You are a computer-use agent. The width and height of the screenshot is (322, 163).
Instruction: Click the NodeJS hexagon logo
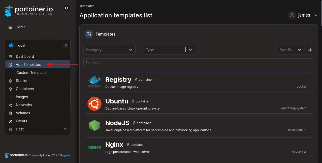[x=94, y=125]
